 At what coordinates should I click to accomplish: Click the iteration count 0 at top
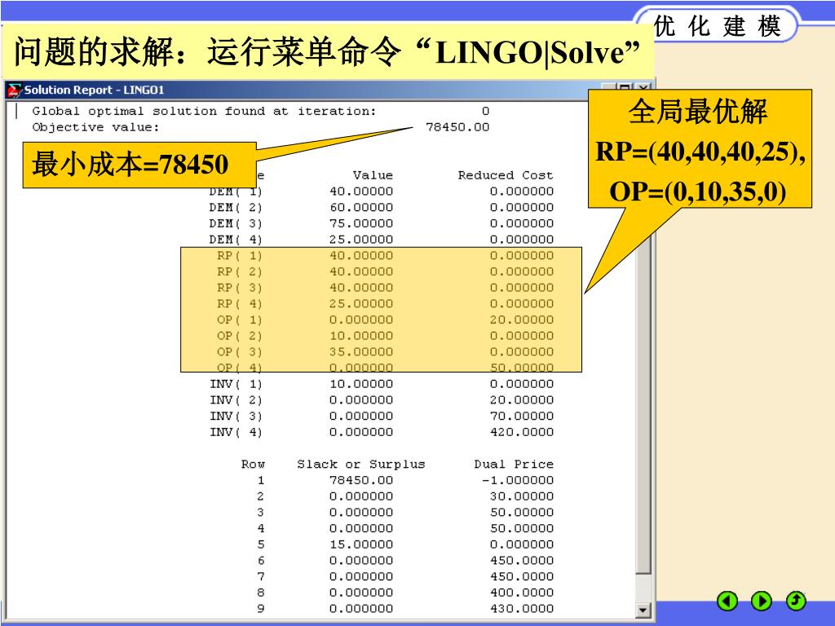tap(485, 111)
